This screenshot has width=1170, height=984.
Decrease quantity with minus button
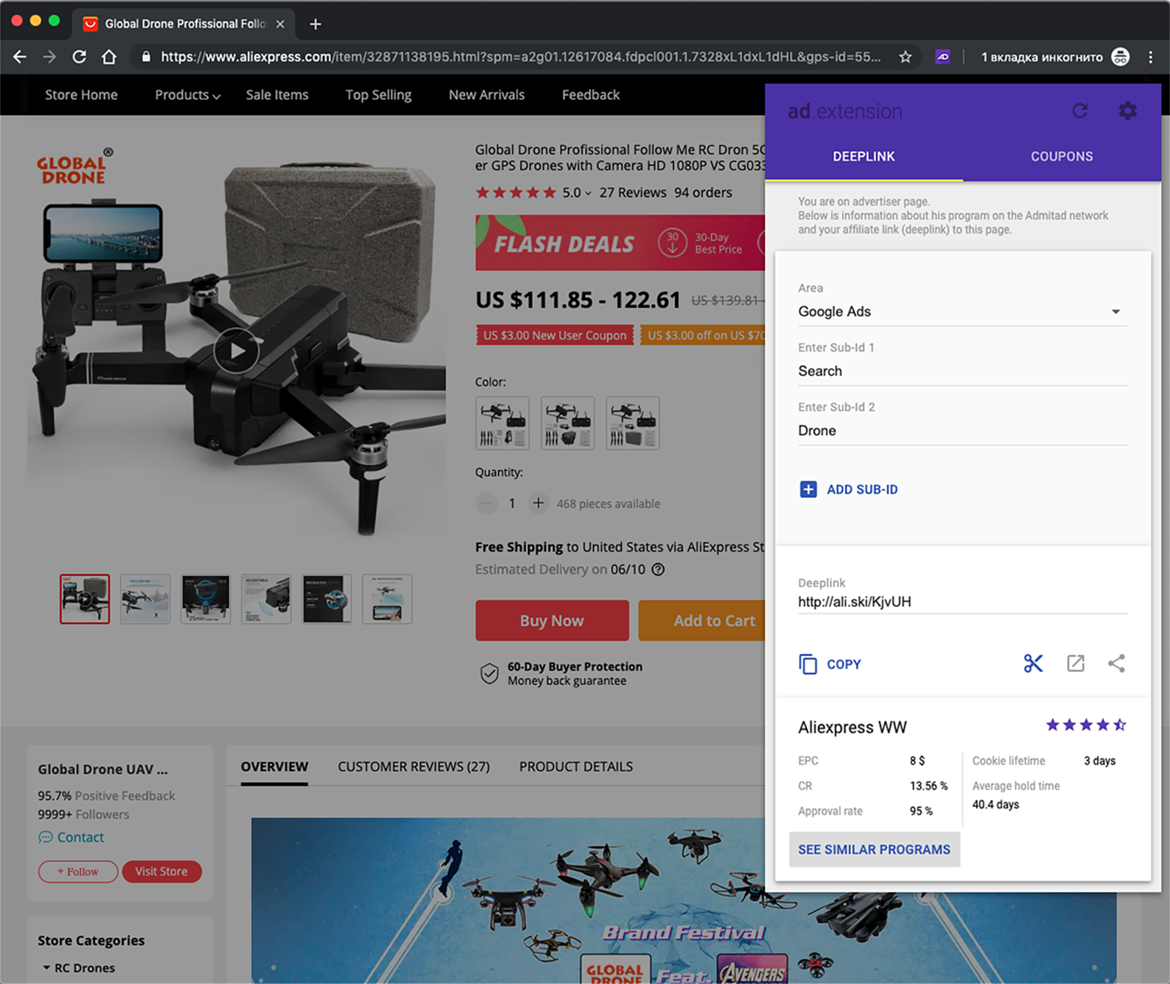click(x=487, y=503)
